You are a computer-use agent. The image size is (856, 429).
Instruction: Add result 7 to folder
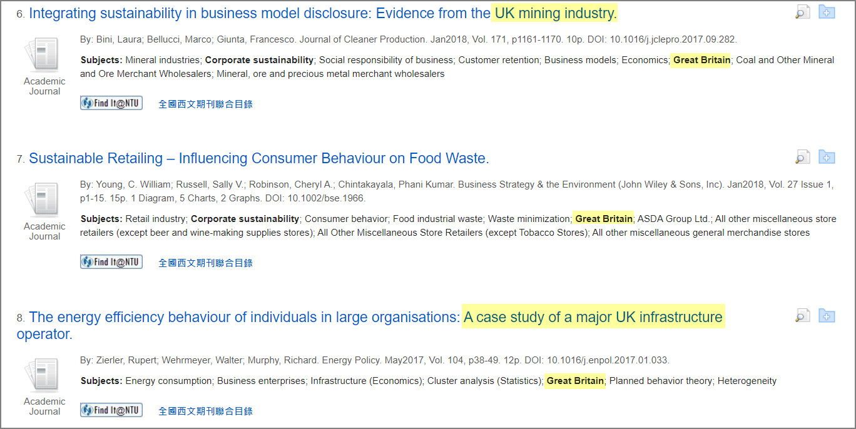827,157
